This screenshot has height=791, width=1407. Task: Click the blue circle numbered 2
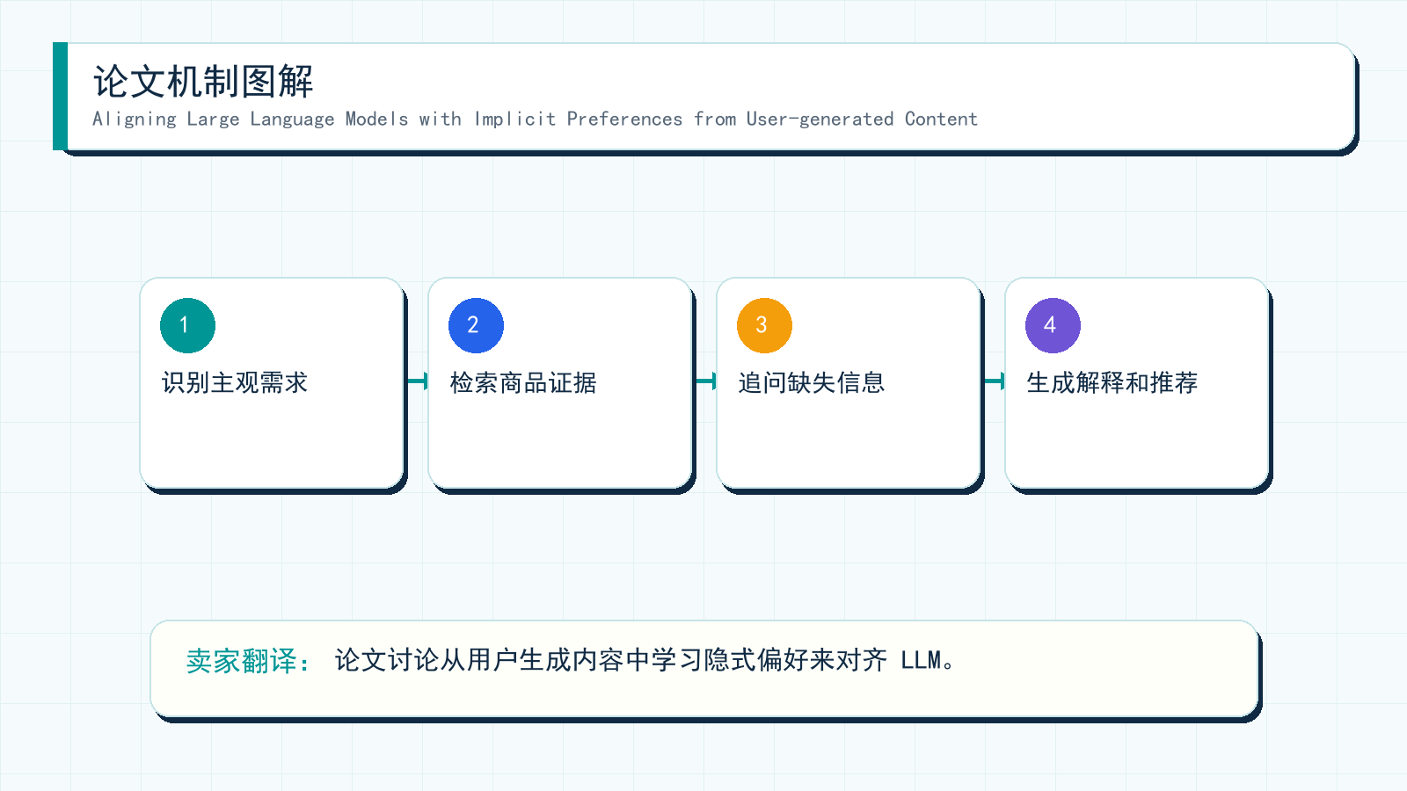[x=476, y=325]
